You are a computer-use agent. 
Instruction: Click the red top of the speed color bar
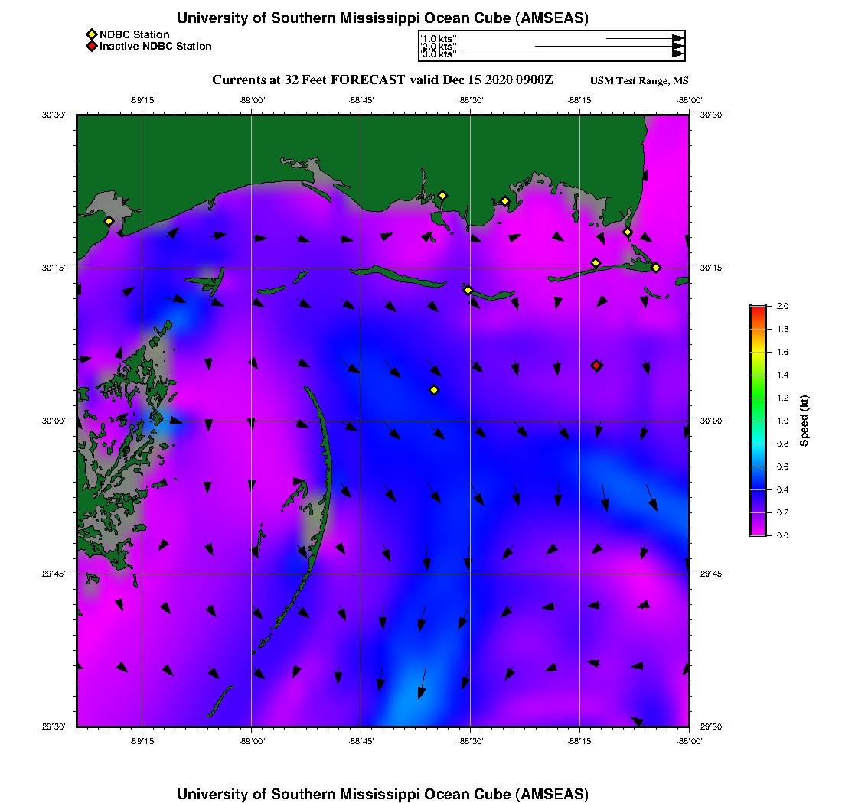point(758,310)
